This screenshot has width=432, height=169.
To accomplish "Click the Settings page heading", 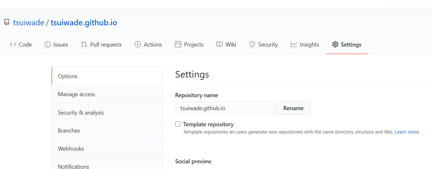I will coord(192,74).
